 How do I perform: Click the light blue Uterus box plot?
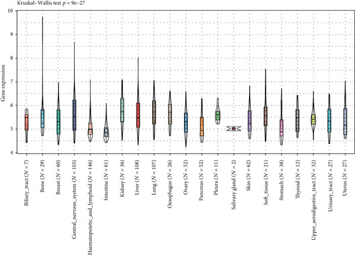pyautogui.click(x=346, y=122)
